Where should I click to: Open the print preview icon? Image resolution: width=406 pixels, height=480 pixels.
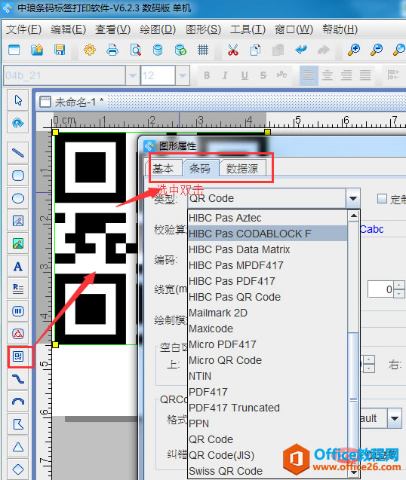[135, 50]
